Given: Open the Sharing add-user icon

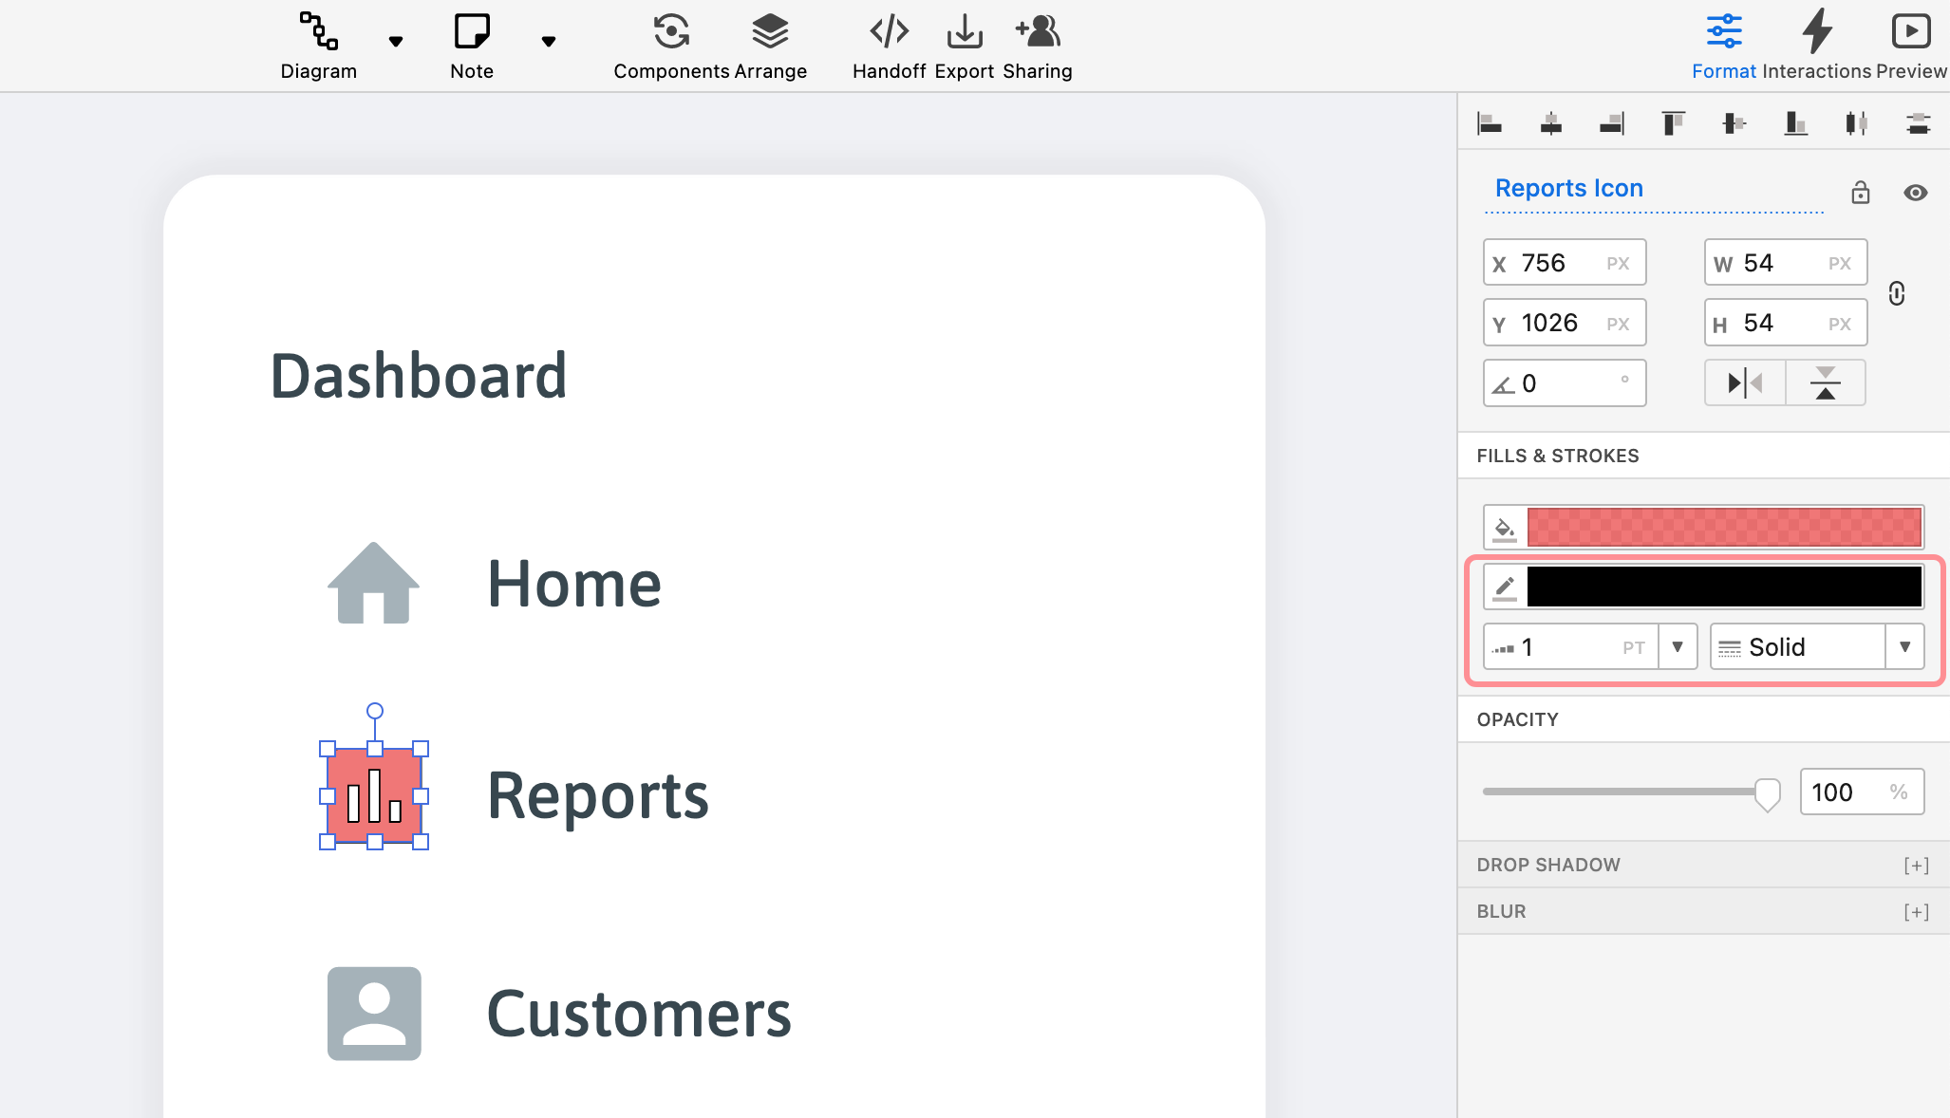Looking at the screenshot, I should point(1038,31).
